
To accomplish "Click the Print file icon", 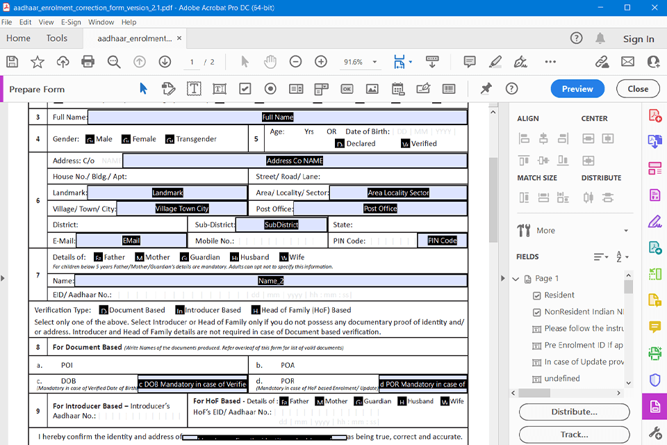I will [x=88, y=62].
